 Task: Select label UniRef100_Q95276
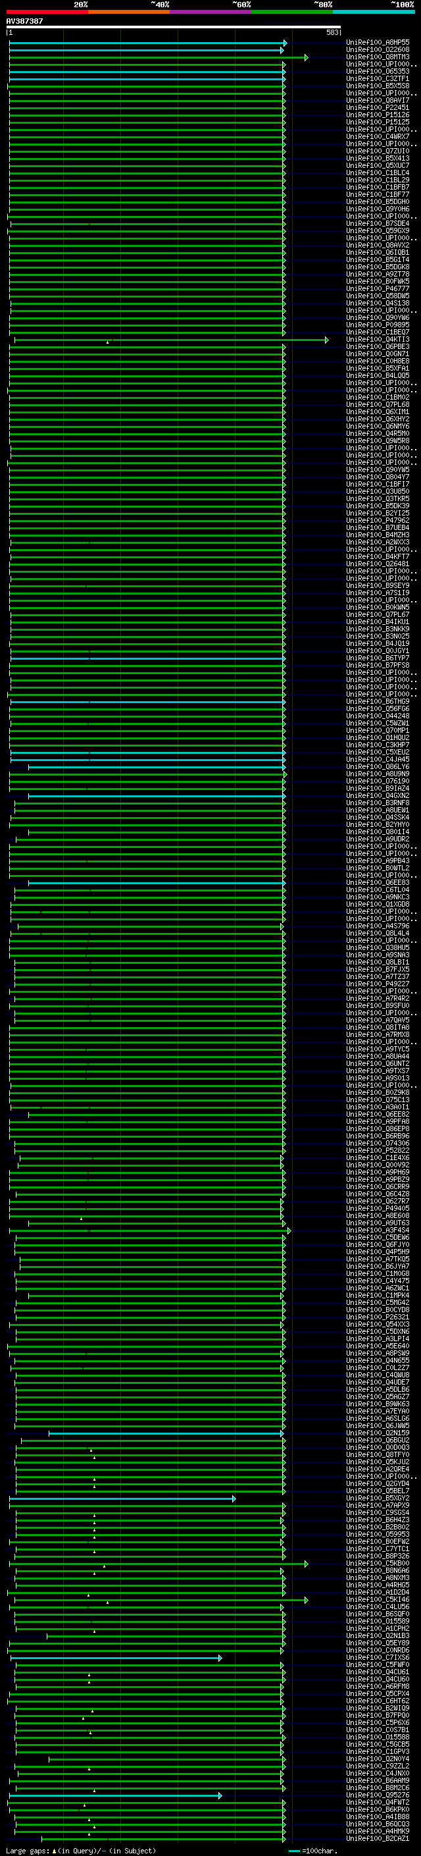tap(378, 1795)
